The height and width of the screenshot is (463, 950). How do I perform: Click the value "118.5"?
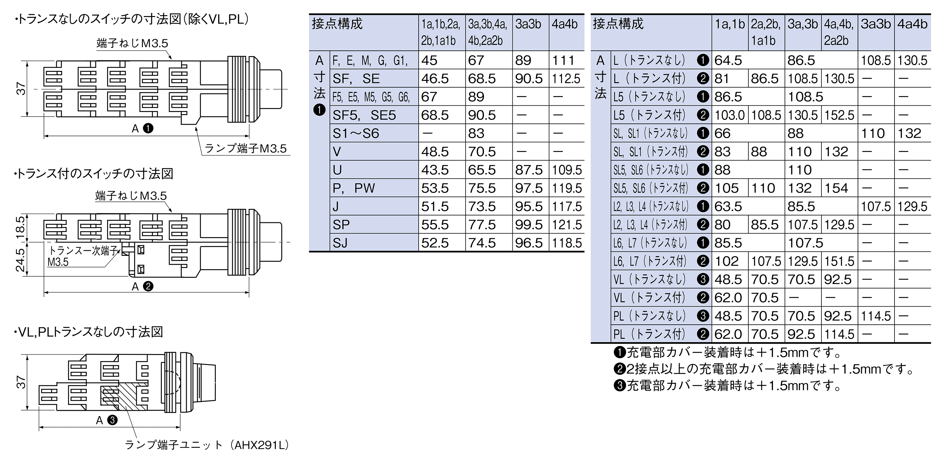pyautogui.click(x=567, y=243)
